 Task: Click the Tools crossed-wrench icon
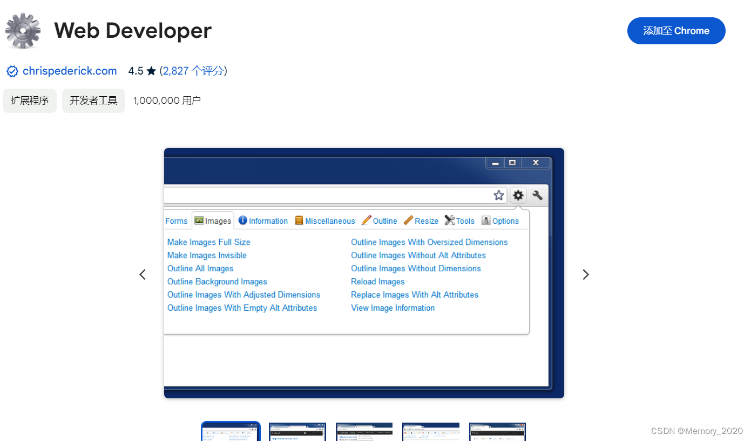pyautogui.click(x=450, y=220)
